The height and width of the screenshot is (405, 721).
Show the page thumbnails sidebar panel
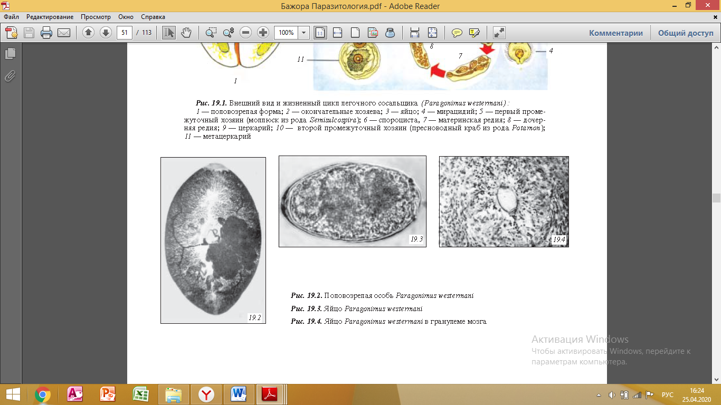(10, 54)
